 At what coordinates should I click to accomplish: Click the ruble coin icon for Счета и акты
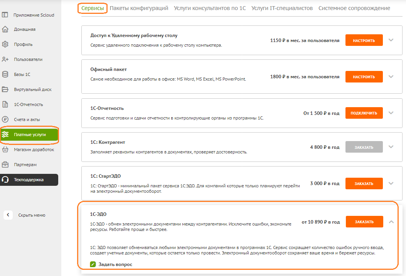(x=5, y=119)
